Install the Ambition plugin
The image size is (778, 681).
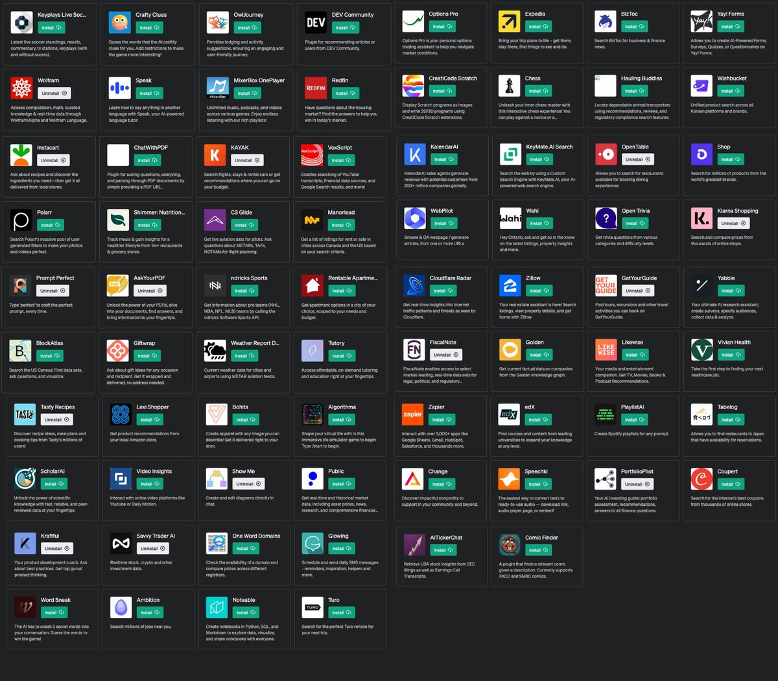coord(150,612)
